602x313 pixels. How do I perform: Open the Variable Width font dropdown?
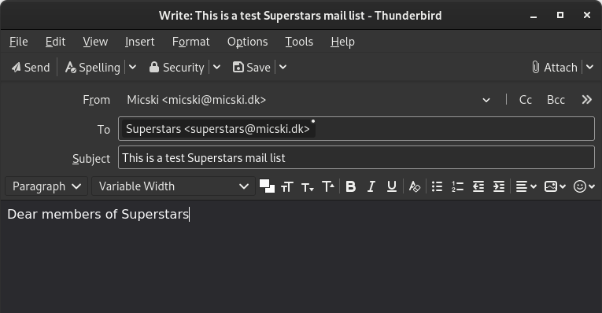(x=174, y=186)
